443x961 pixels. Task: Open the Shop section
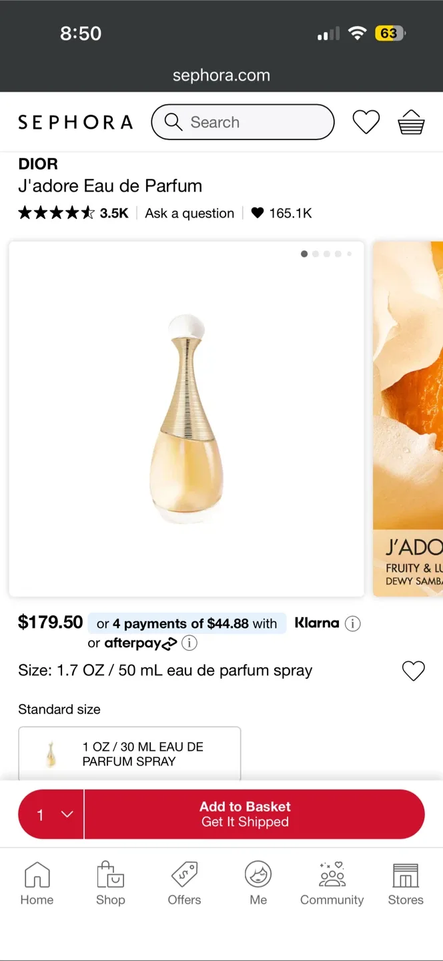tap(110, 882)
